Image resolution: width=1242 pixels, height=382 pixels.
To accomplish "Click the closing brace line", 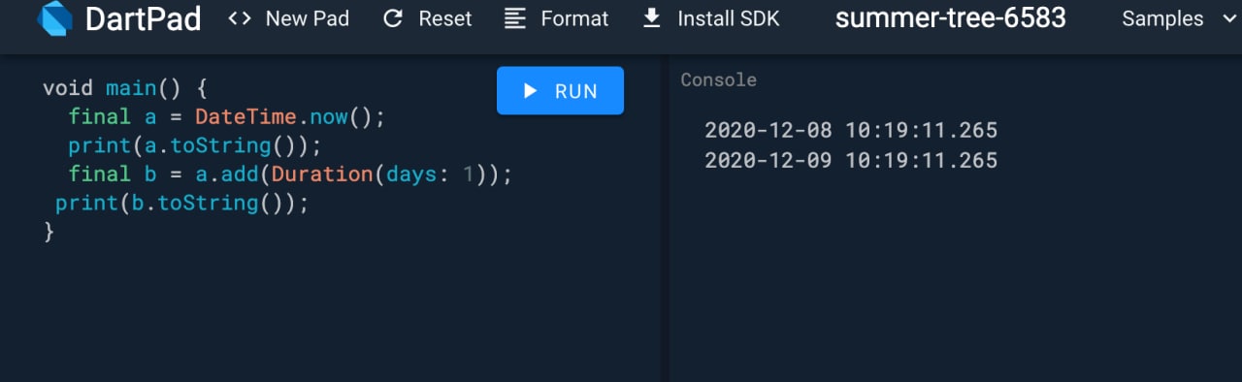I will 49,233.
